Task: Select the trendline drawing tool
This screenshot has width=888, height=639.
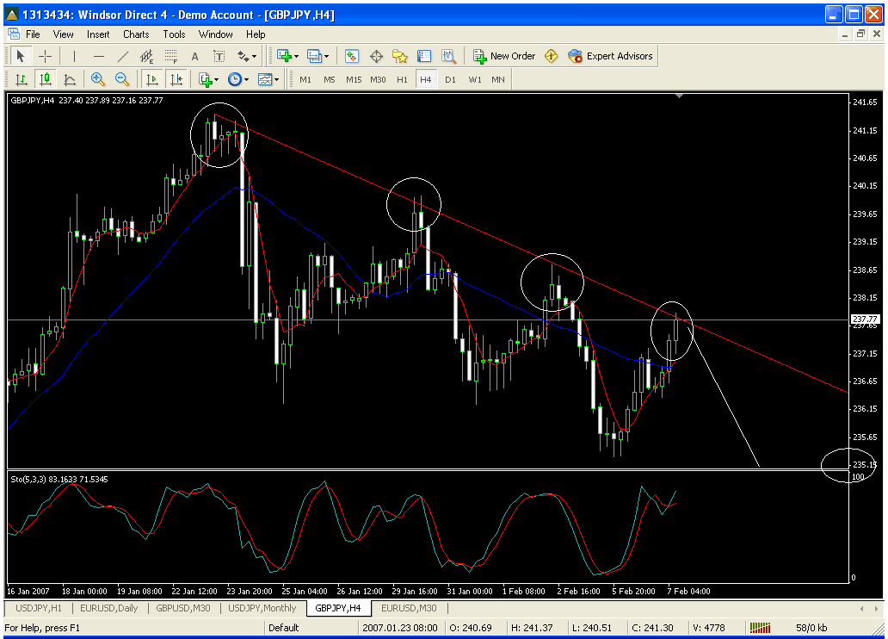Action: click(x=123, y=56)
